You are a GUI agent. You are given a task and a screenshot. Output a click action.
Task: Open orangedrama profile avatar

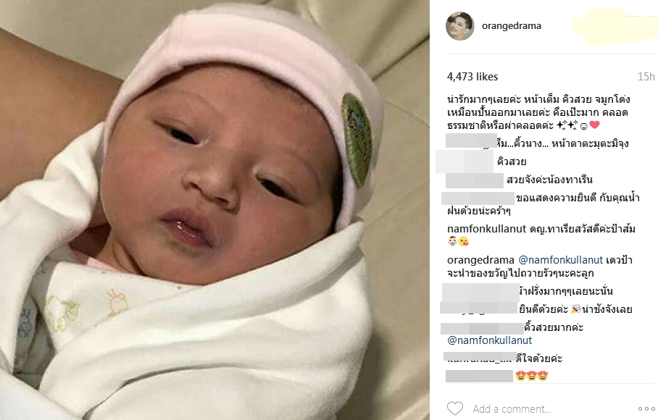point(460,26)
